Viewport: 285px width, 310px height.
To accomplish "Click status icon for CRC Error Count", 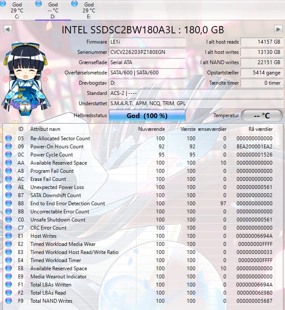I will (9, 227).
